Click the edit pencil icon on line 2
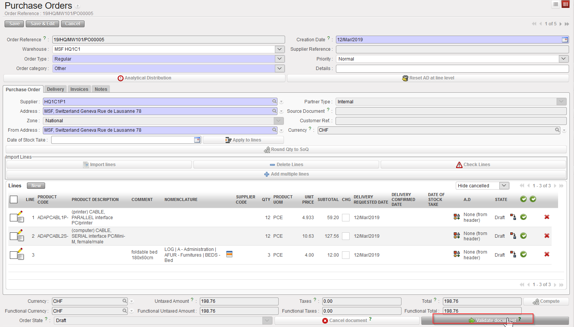This screenshot has width=574, height=327. coord(20,232)
